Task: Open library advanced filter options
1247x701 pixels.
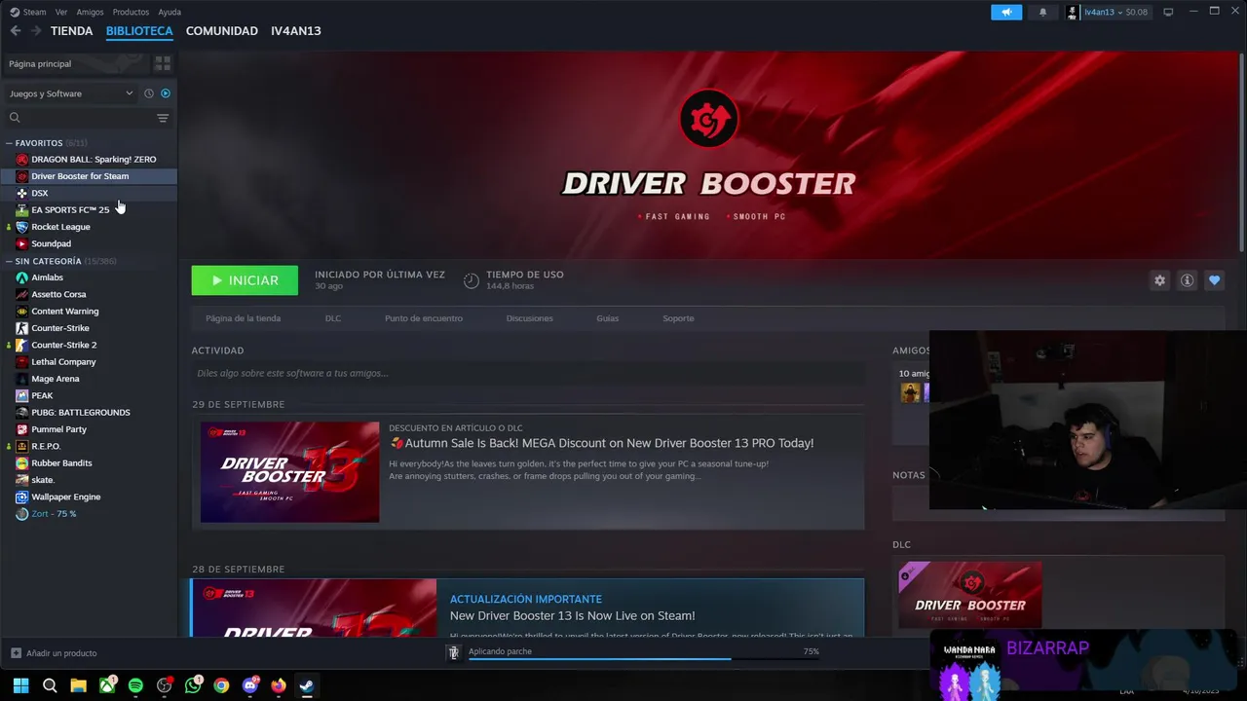Action: point(163,118)
